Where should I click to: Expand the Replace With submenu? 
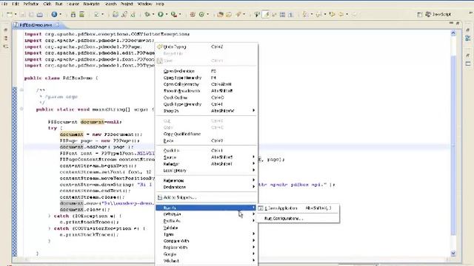click(x=207, y=248)
